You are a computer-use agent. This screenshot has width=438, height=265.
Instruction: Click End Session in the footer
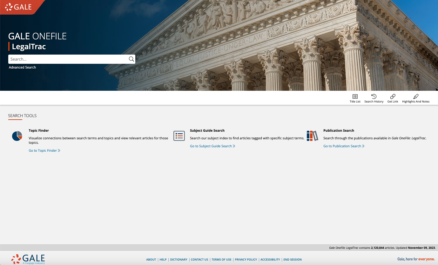[x=293, y=260]
